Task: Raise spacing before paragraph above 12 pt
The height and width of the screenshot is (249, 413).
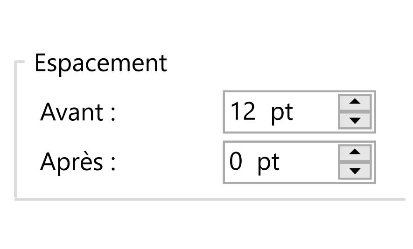Action: [355, 102]
